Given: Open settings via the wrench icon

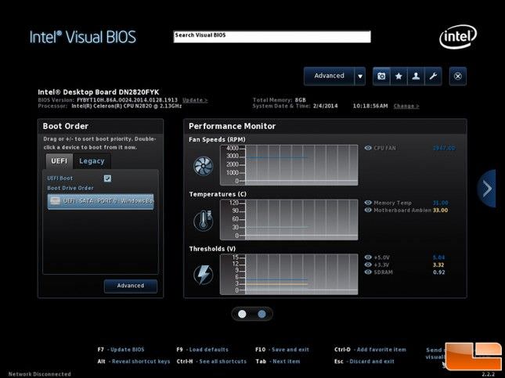Looking at the screenshot, I should coord(433,76).
